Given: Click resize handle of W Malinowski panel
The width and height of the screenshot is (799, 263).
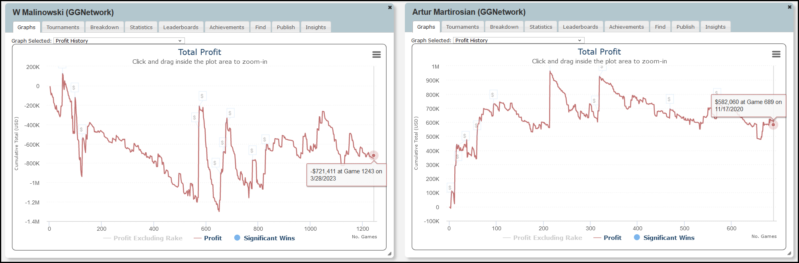Looking at the screenshot, I should [389, 253].
